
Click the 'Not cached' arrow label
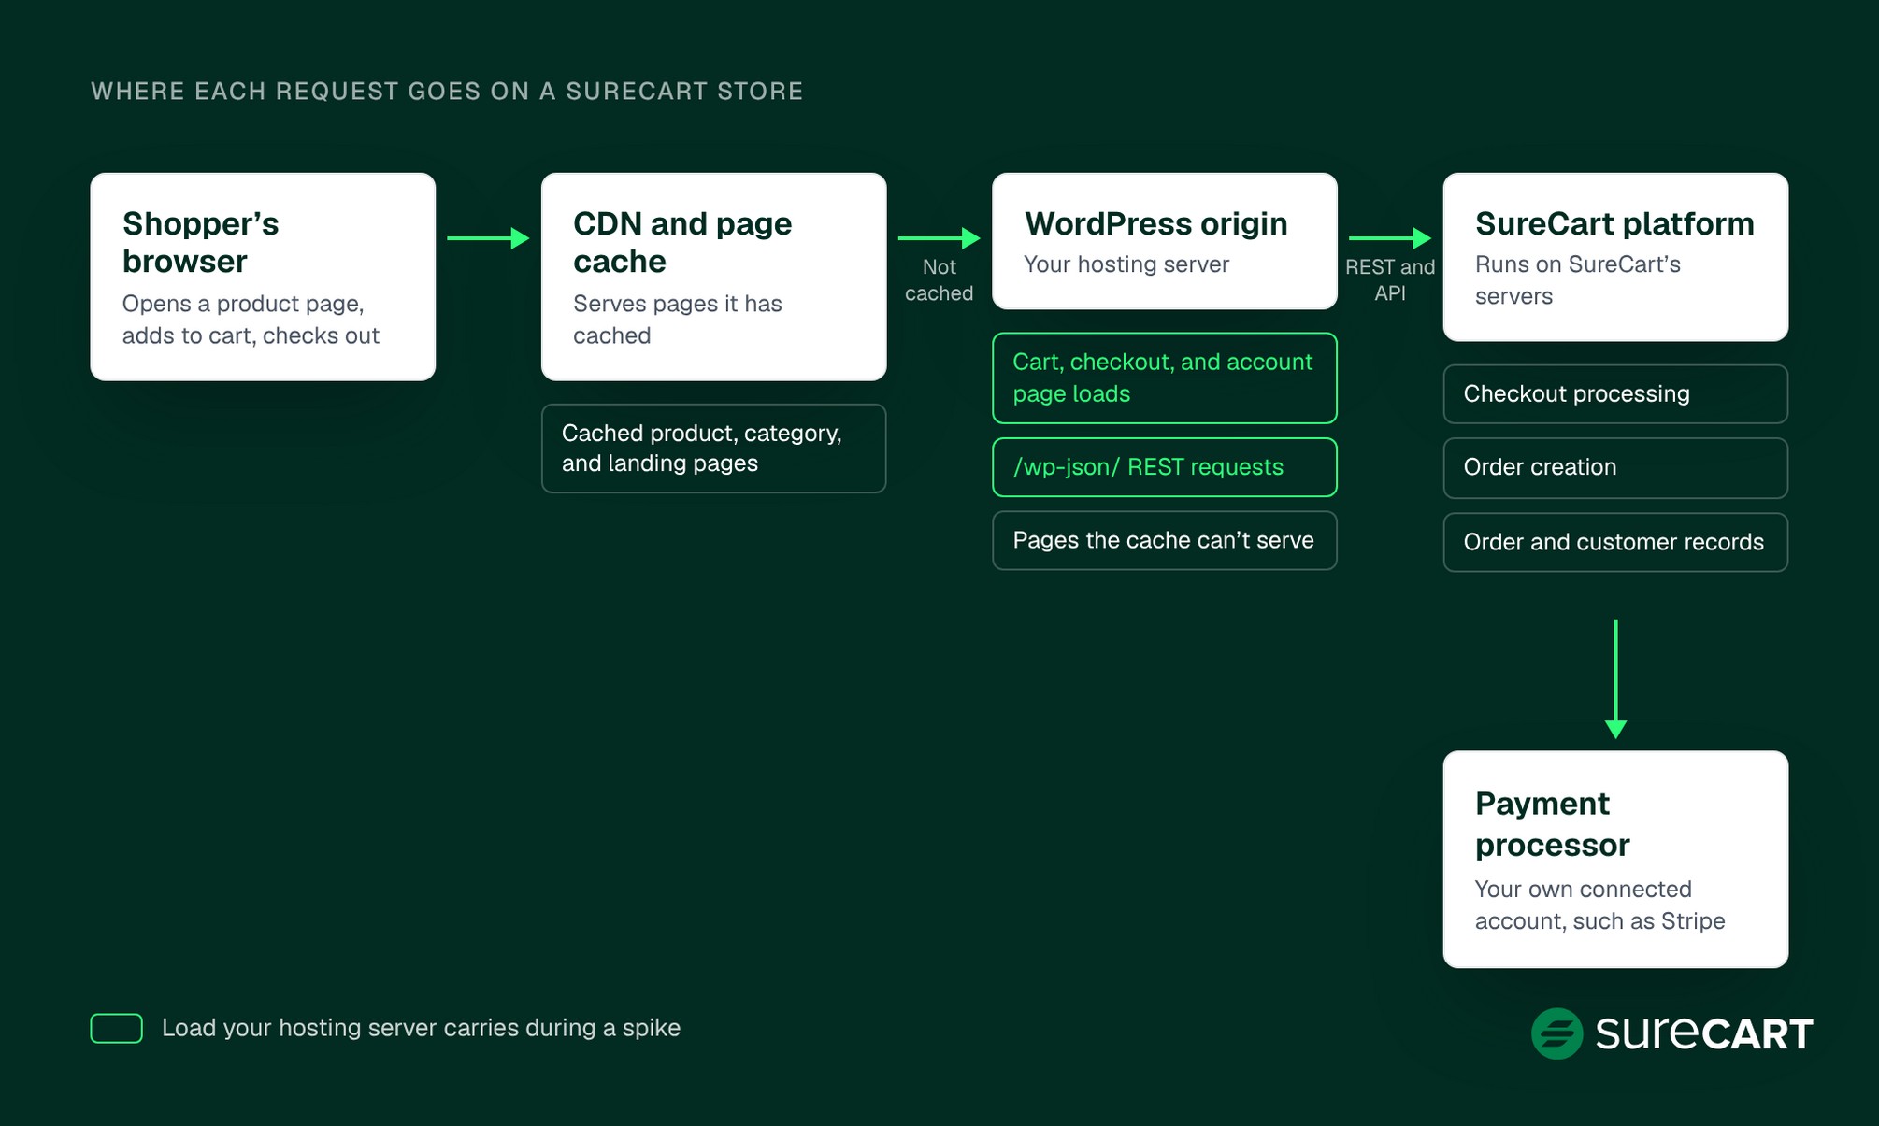939,280
